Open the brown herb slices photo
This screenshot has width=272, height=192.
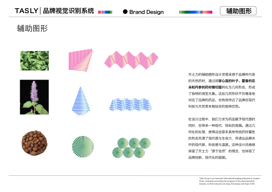34,142
